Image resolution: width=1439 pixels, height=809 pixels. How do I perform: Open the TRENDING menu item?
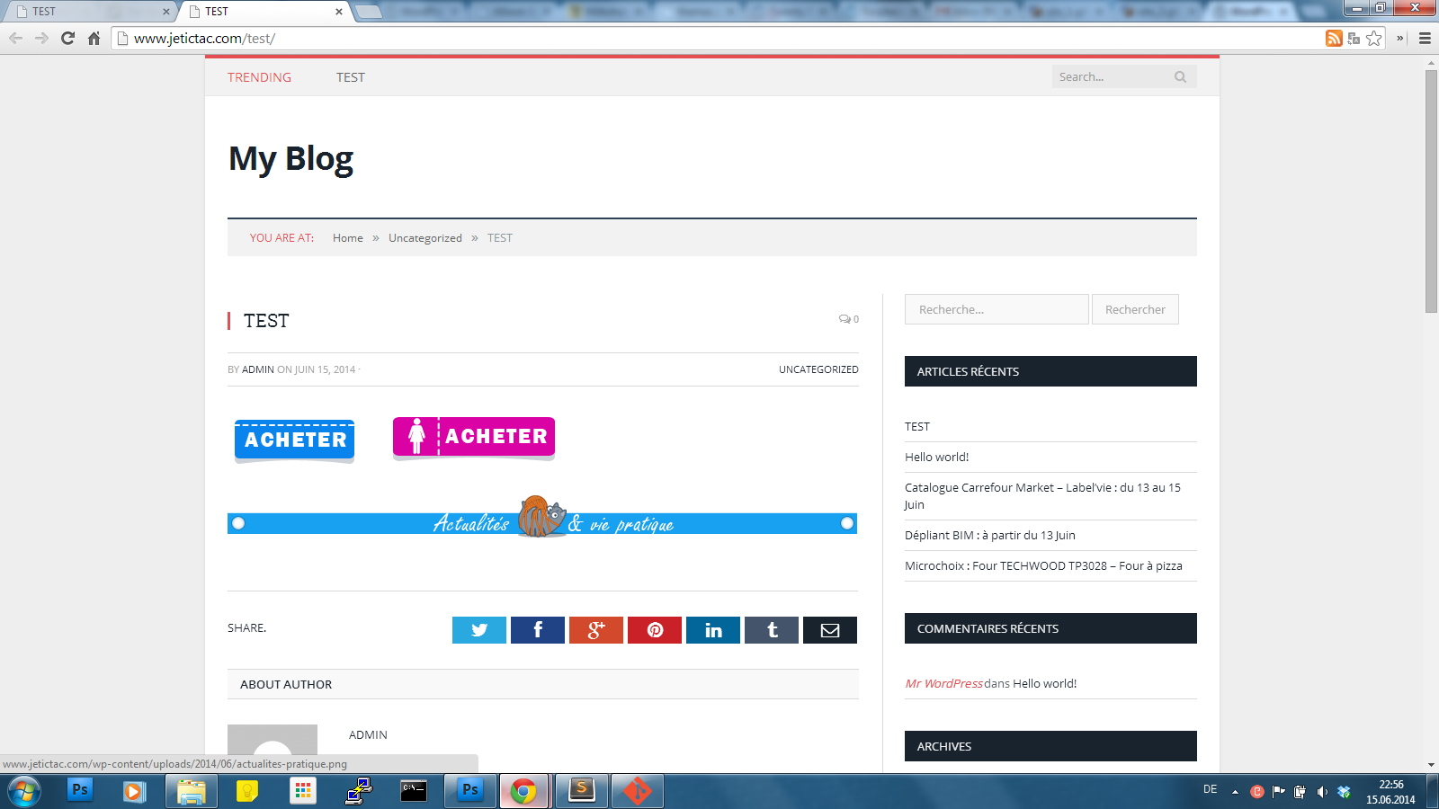[259, 77]
